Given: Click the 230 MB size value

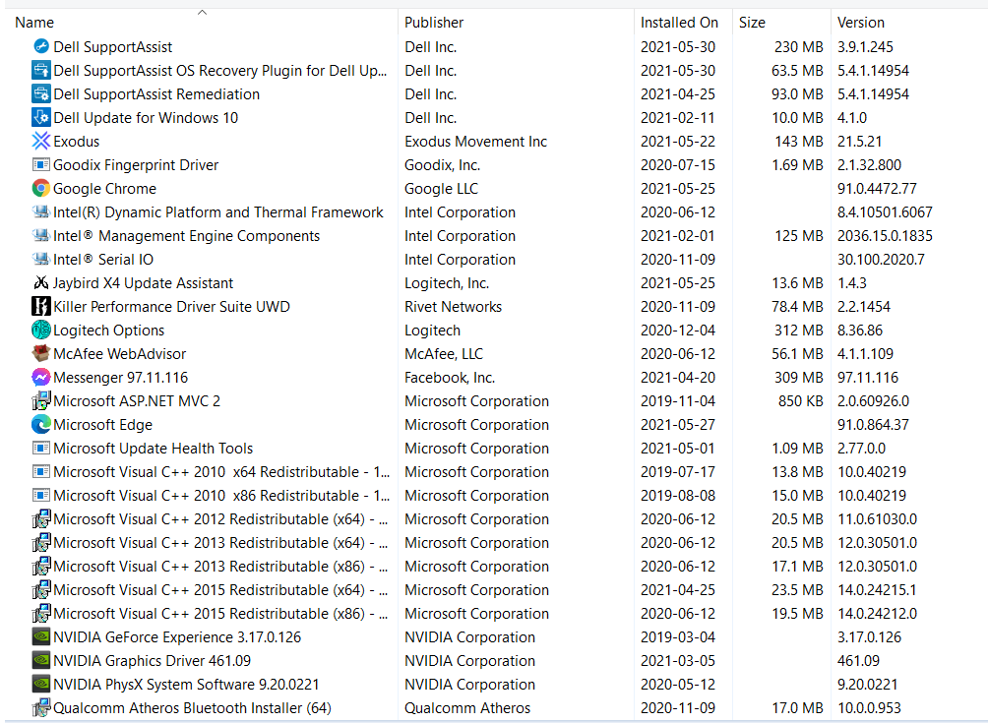Looking at the screenshot, I should 798,47.
